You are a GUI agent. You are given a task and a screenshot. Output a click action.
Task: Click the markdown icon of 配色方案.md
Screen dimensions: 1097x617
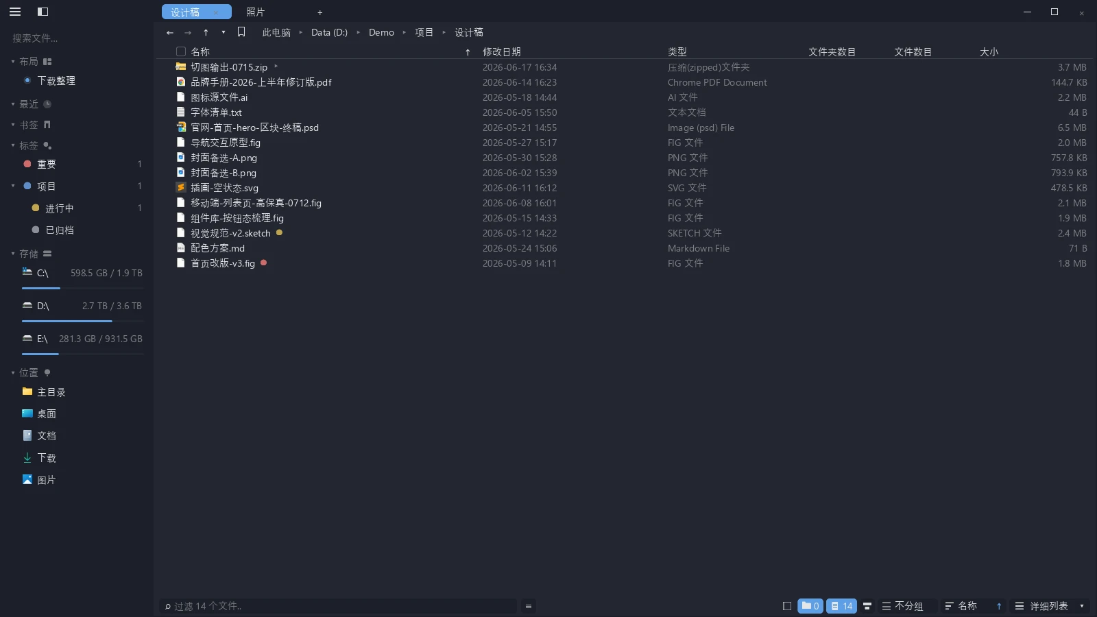[181, 248]
